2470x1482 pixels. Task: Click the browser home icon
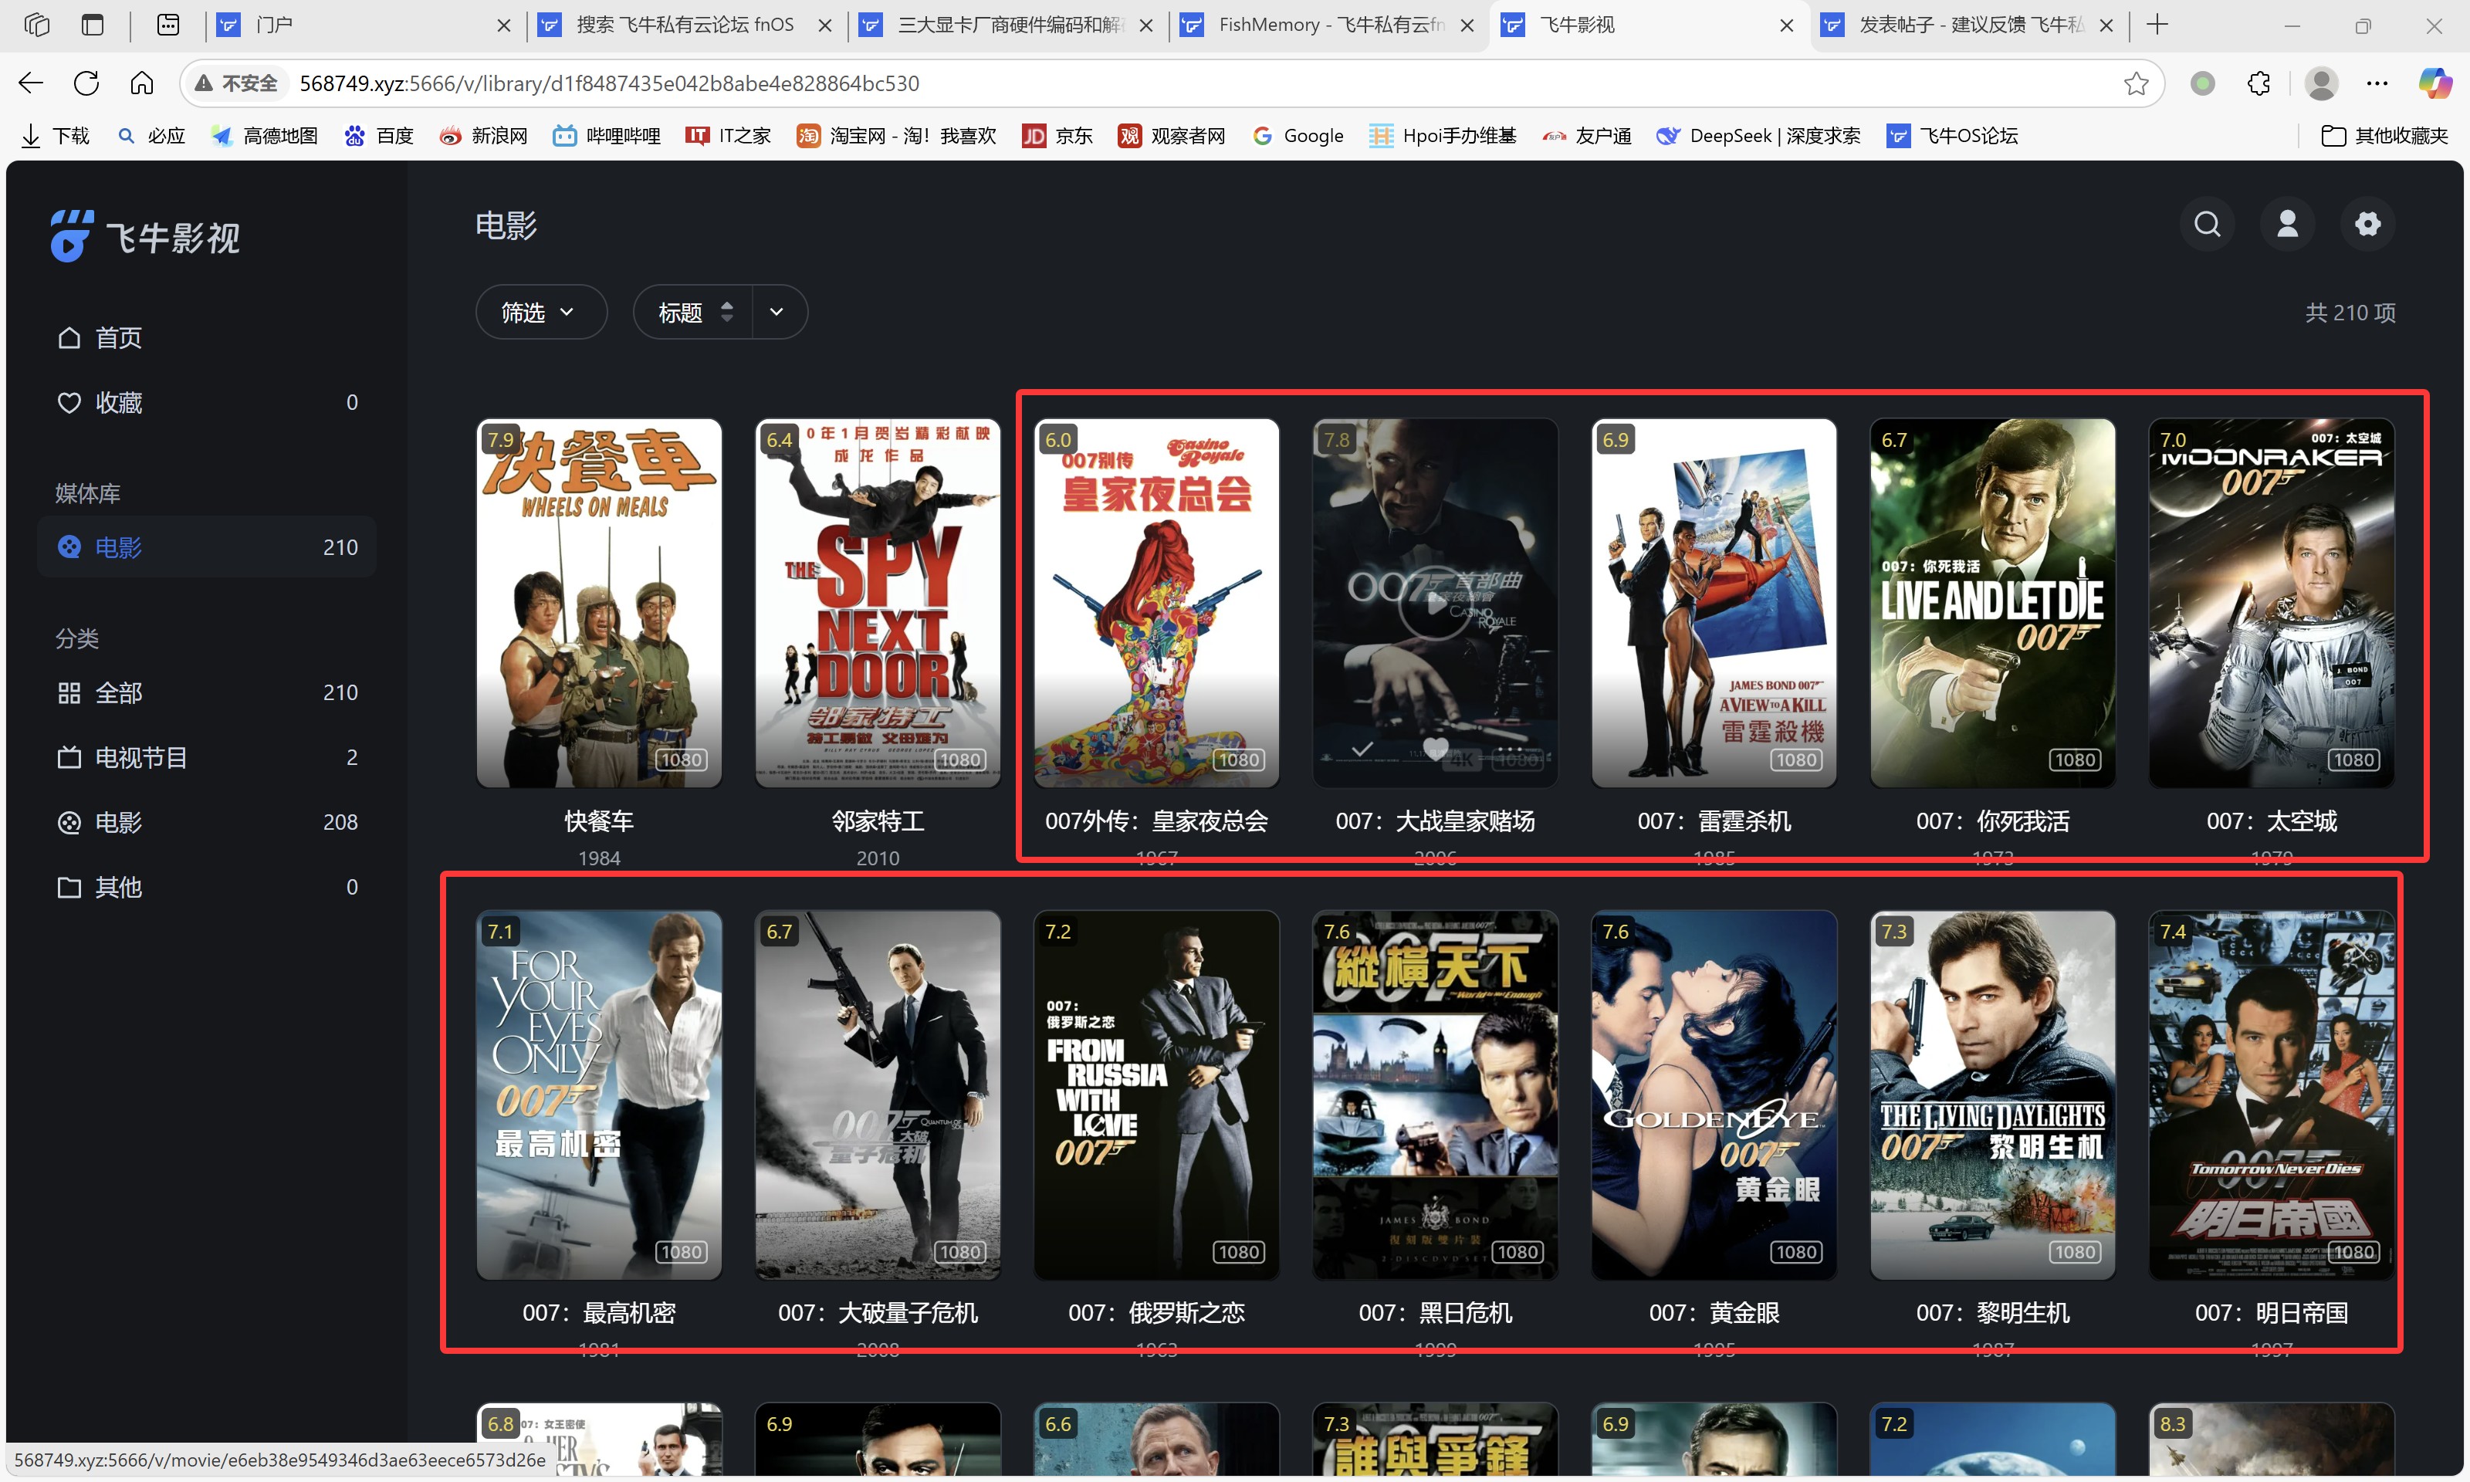[x=142, y=83]
